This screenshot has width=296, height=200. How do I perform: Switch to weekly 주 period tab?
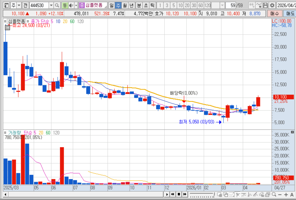(x=118, y=5)
